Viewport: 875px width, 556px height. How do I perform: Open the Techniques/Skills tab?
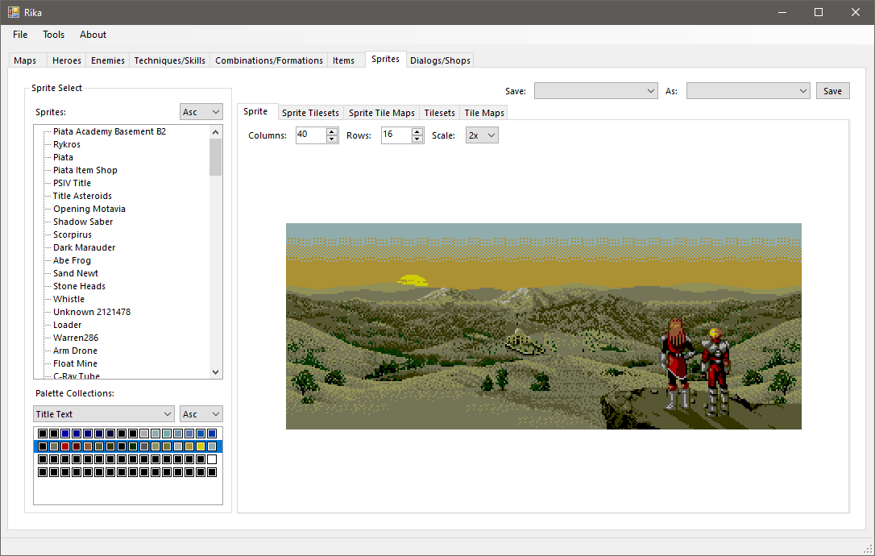tap(170, 60)
